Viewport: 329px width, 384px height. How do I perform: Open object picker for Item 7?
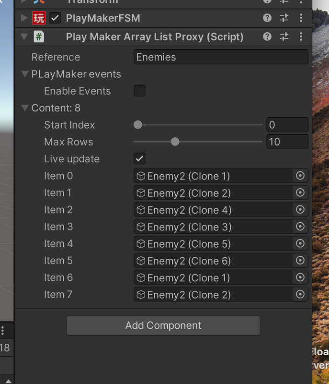(300, 294)
